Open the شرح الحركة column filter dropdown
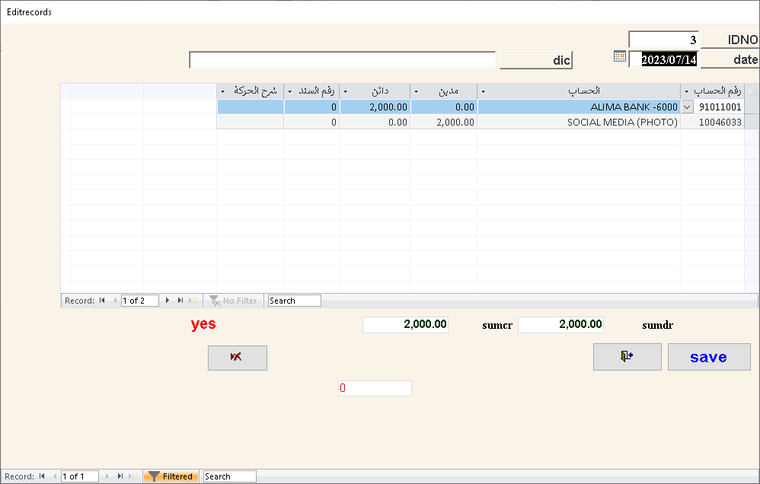This screenshot has height=484, width=760. 223,91
